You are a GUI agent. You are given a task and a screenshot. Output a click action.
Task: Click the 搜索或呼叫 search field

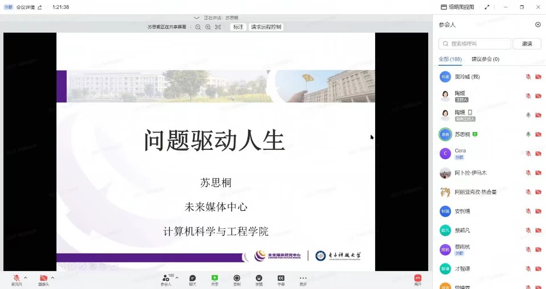coord(474,43)
